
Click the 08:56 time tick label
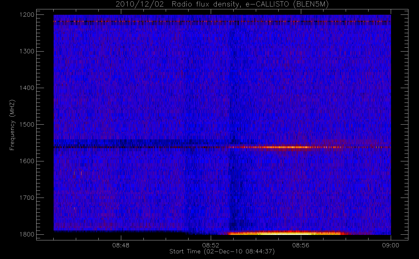(x=301, y=245)
